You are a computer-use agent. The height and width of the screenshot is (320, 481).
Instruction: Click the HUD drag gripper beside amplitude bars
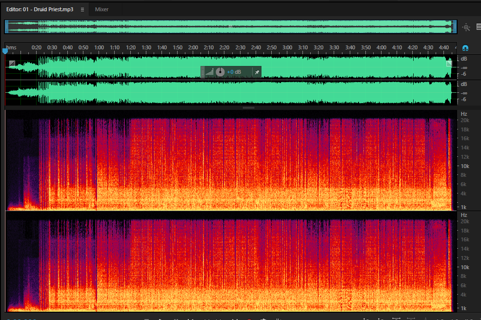point(203,72)
